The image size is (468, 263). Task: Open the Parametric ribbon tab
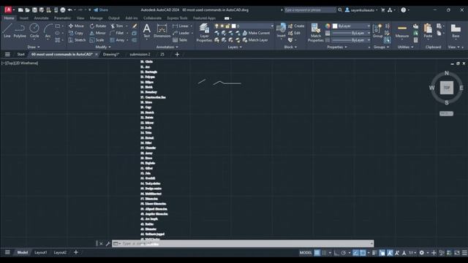pos(62,18)
